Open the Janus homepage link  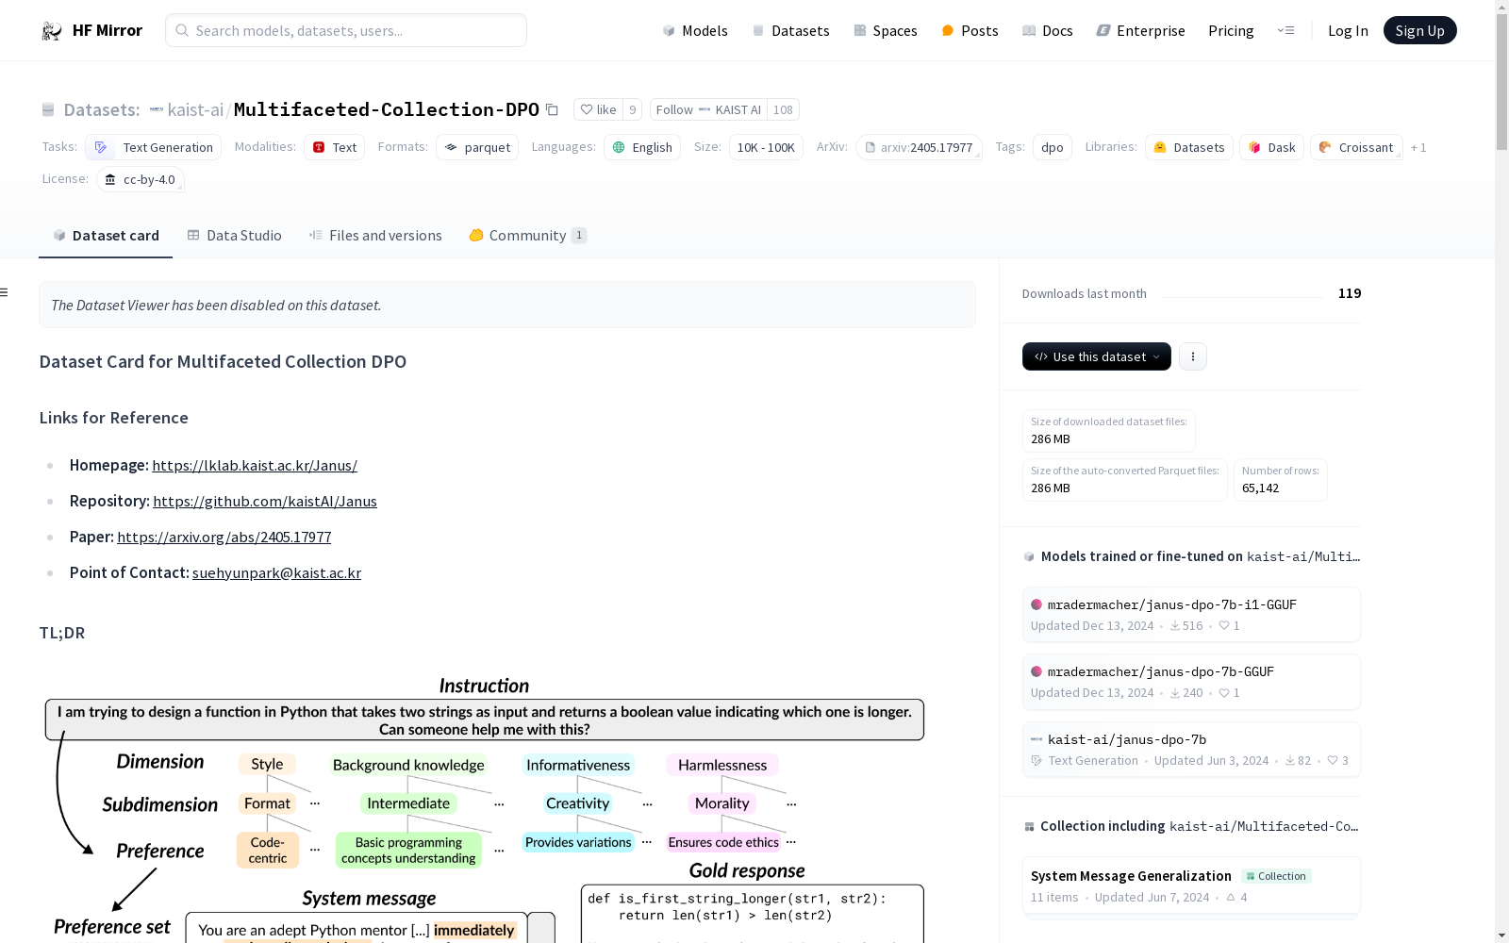click(255, 466)
